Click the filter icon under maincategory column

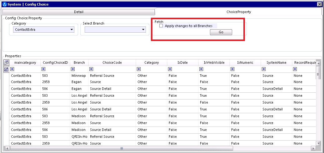[12, 69]
